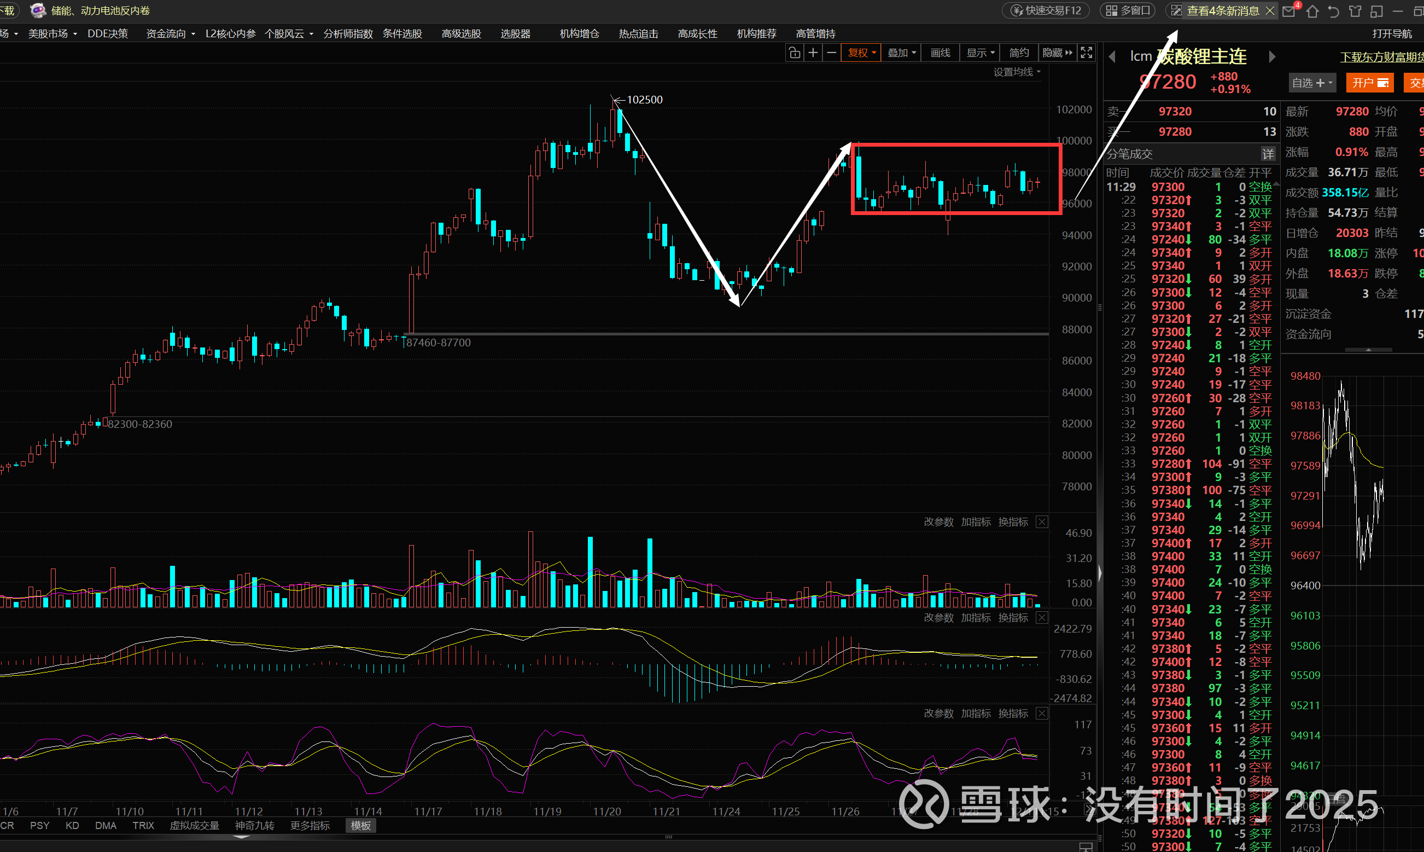Viewport: 1424px width, 852px height.
Task: Open the skin shirt icon
Action: 1355,11
